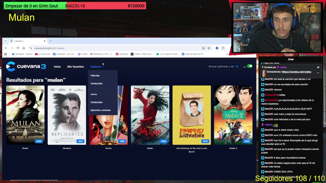This screenshot has width=326, height=183.
Task: Show more bookmarks with the double chevron
Action: 227,54
